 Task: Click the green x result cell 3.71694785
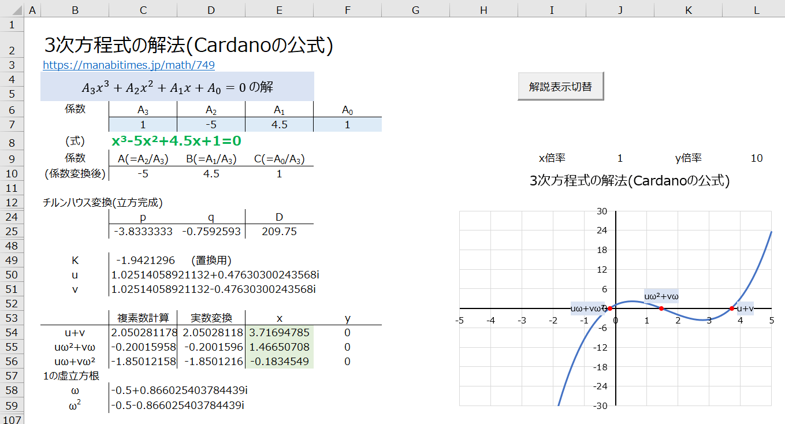pos(279,333)
